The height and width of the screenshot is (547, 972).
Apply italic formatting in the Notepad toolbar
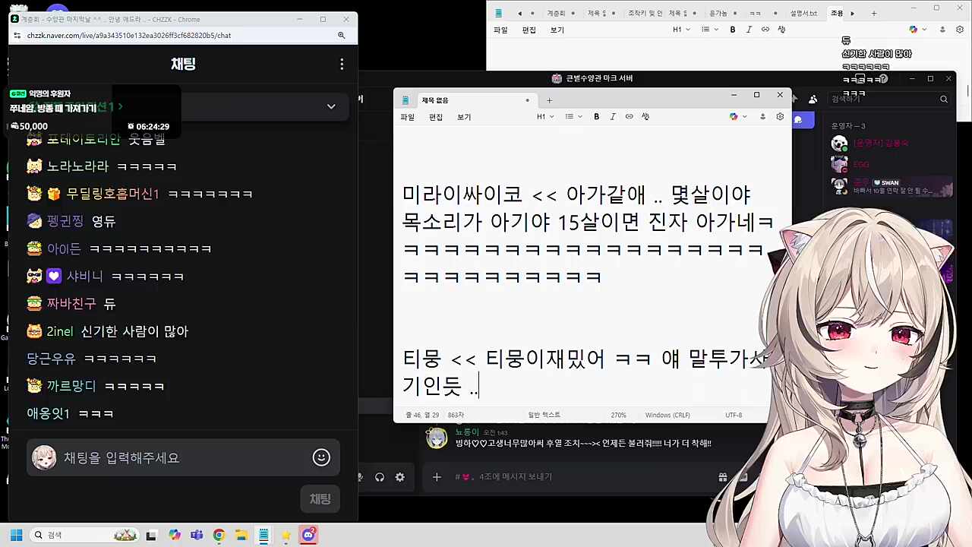(613, 116)
